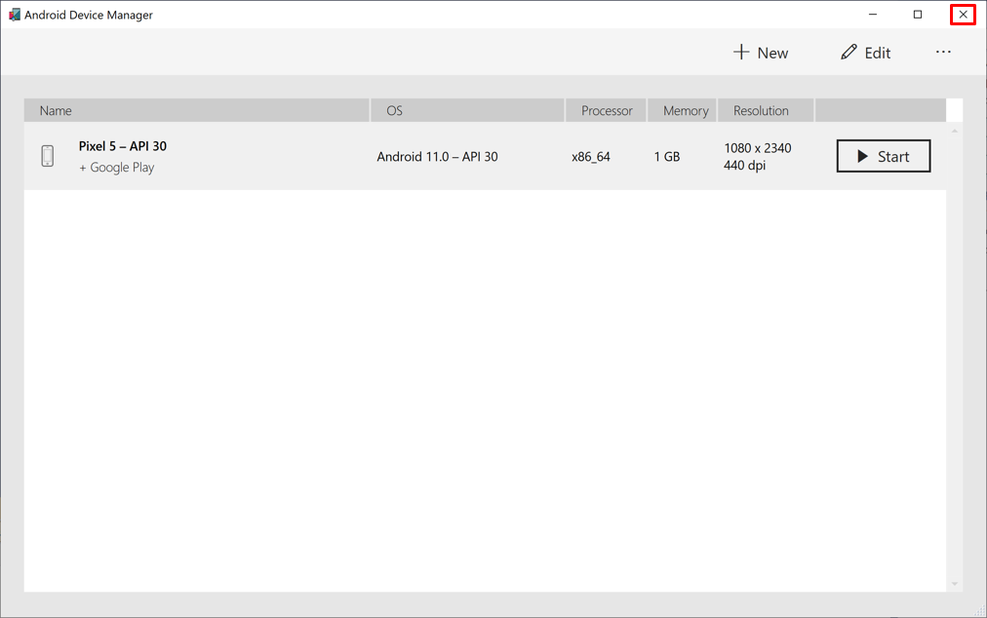Minimize the Android Device Manager window
Screen dimensions: 987x618
873,15
